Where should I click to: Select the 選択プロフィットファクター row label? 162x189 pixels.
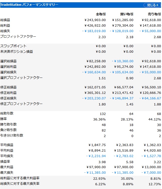tap(21, 78)
